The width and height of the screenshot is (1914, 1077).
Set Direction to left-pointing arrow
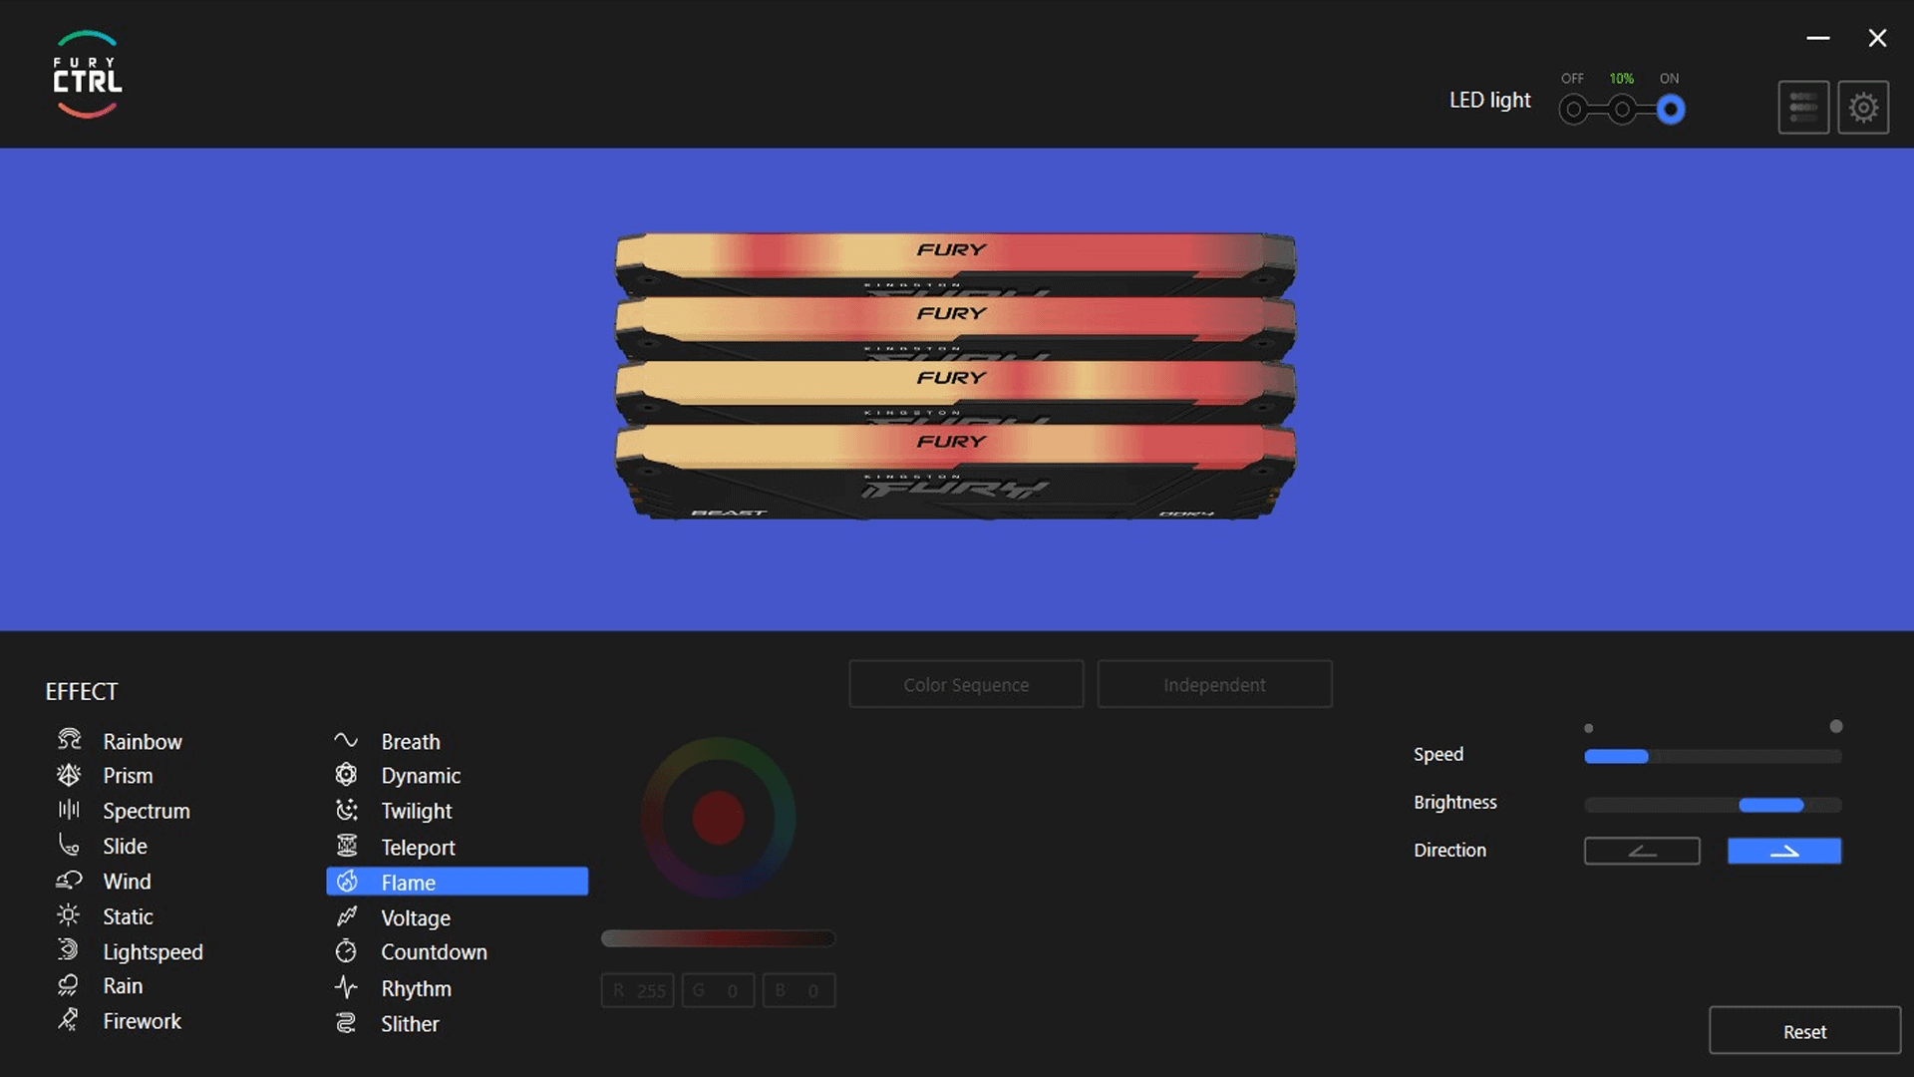pyautogui.click(x=1641, y=851)
